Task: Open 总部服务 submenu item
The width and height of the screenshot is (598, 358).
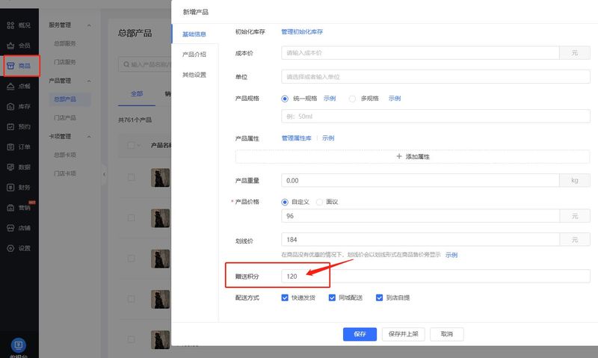Action: [x=65, y=43]
